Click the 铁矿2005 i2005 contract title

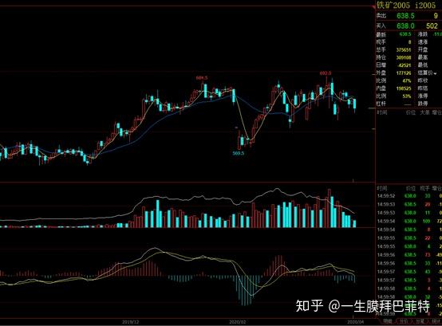click(406, 5)
